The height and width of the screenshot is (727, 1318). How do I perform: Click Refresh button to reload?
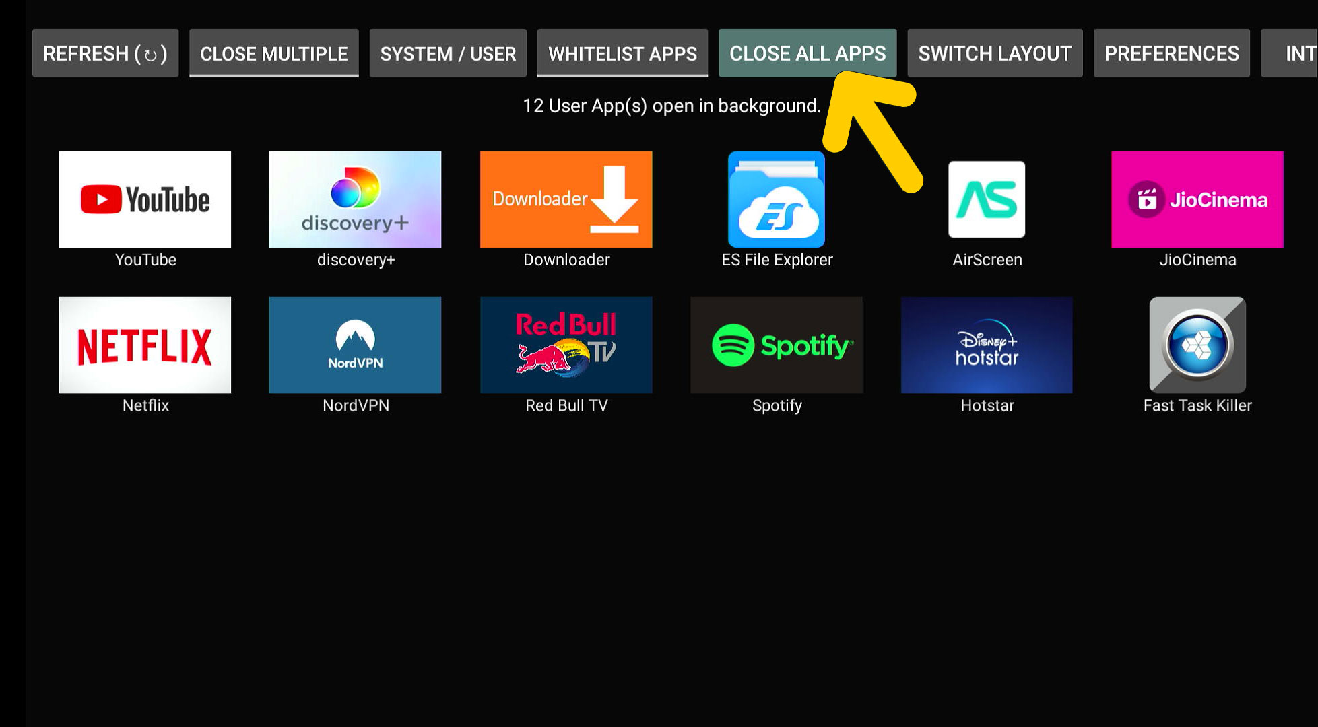(106, 53)
